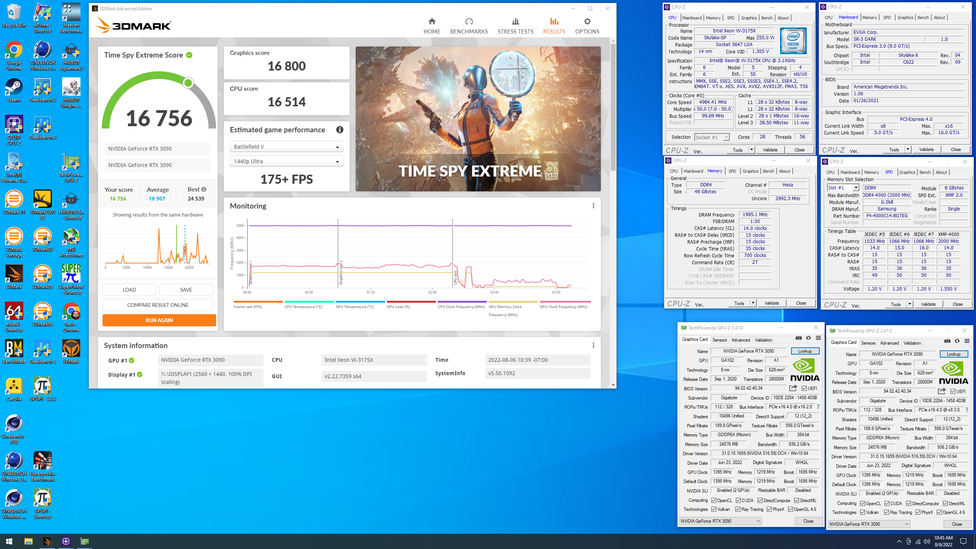
Task: Toggle Ray Tracing checkbox in left GPU-Z window
Action: click(x=738, y=509)
